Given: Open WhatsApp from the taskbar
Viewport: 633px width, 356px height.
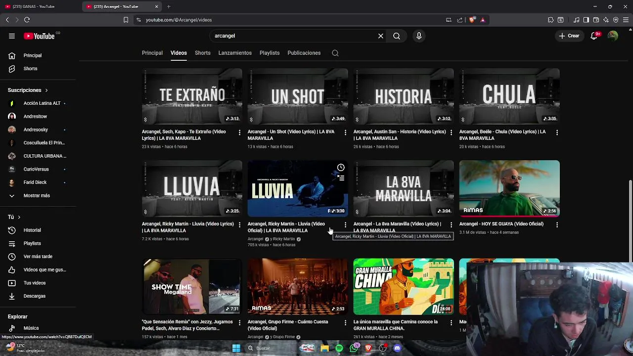Looking at the screenshot, I should click(354, 348).
